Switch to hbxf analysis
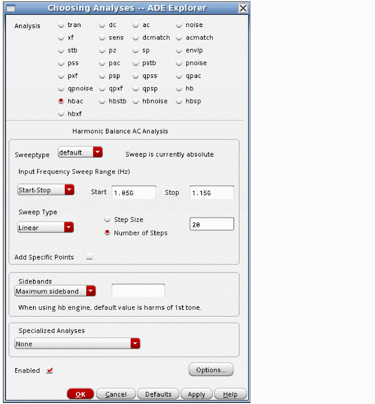 [61, 113]
